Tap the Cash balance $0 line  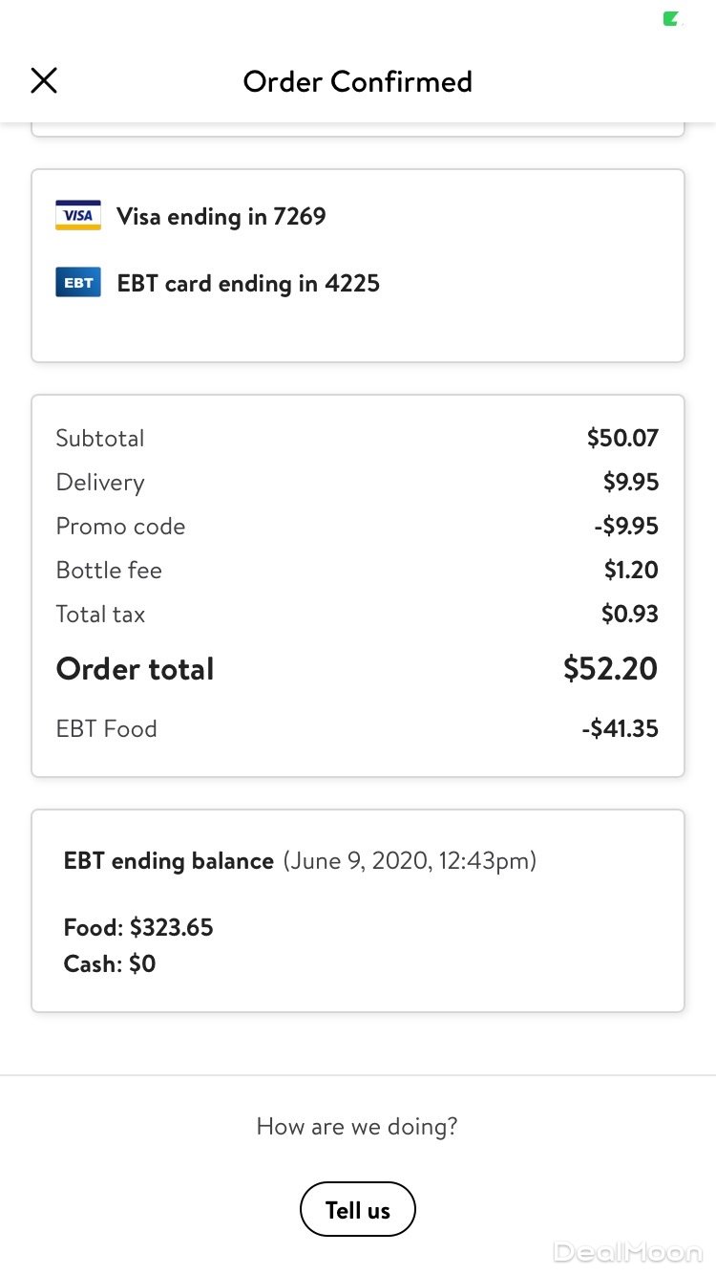110,964
